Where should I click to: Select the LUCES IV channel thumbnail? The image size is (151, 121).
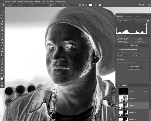123,91
